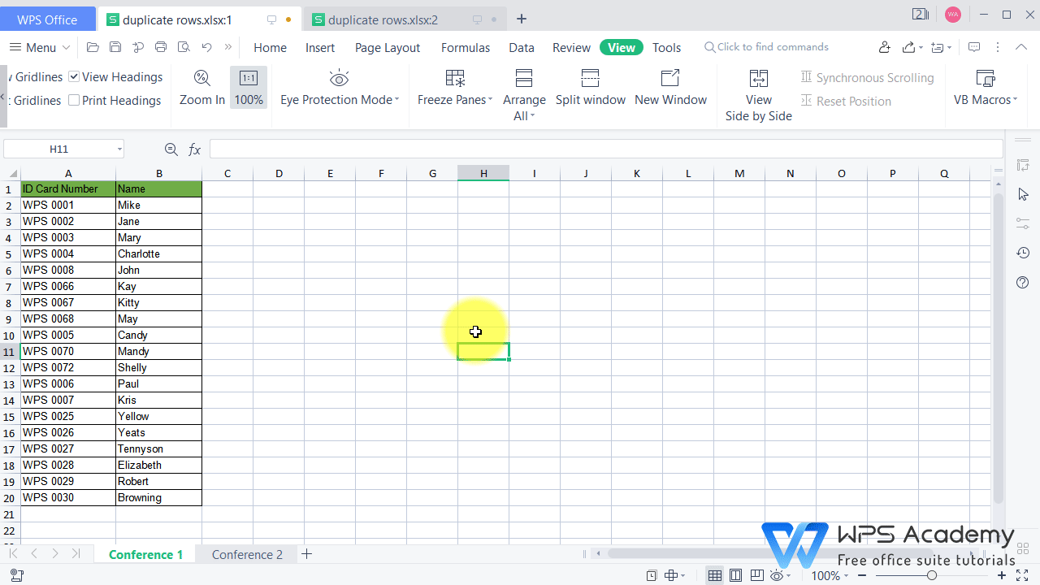
Task: Open the Arrange All dropdown
Action: point(524,91)
